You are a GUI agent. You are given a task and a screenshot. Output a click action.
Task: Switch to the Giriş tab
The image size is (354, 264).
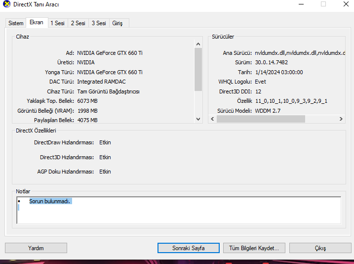point(118,23)
